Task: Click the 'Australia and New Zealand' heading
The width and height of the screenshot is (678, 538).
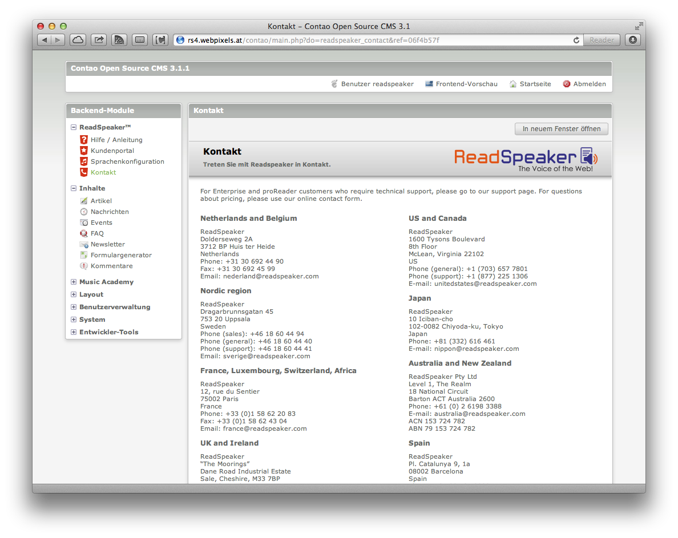Action: pyautogui.click(x=460, y=363)
